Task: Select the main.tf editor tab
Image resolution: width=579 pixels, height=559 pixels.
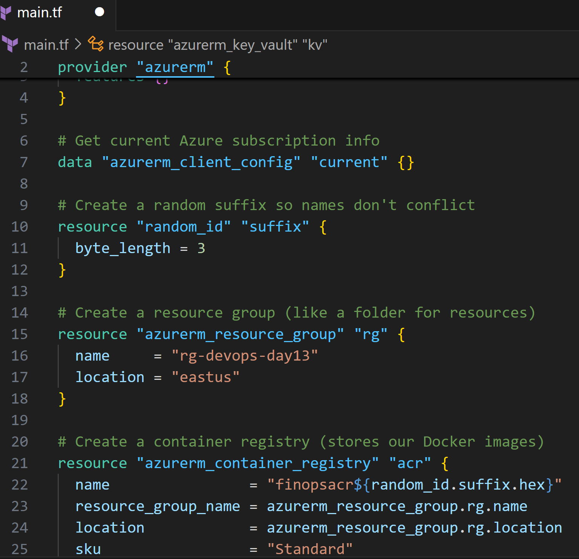Action: coord(40,13)
